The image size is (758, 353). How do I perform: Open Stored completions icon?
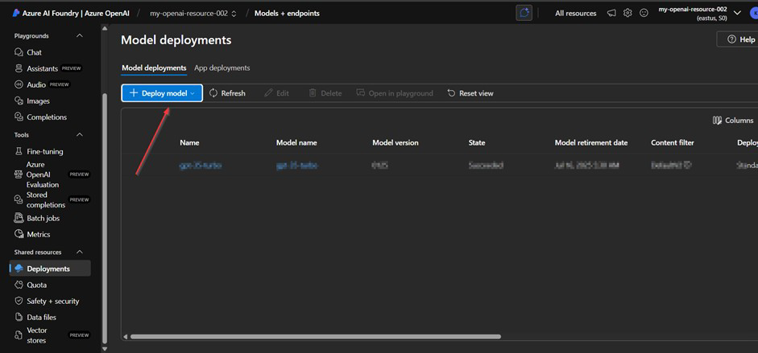pyautogui.click(x=19, y=199)
